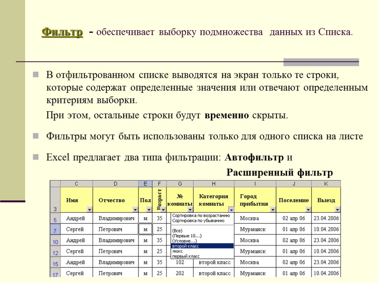This screenshot has width=378, height=283.
Task: Click 01 апр 06 in row 7
Action: (293, 229)
